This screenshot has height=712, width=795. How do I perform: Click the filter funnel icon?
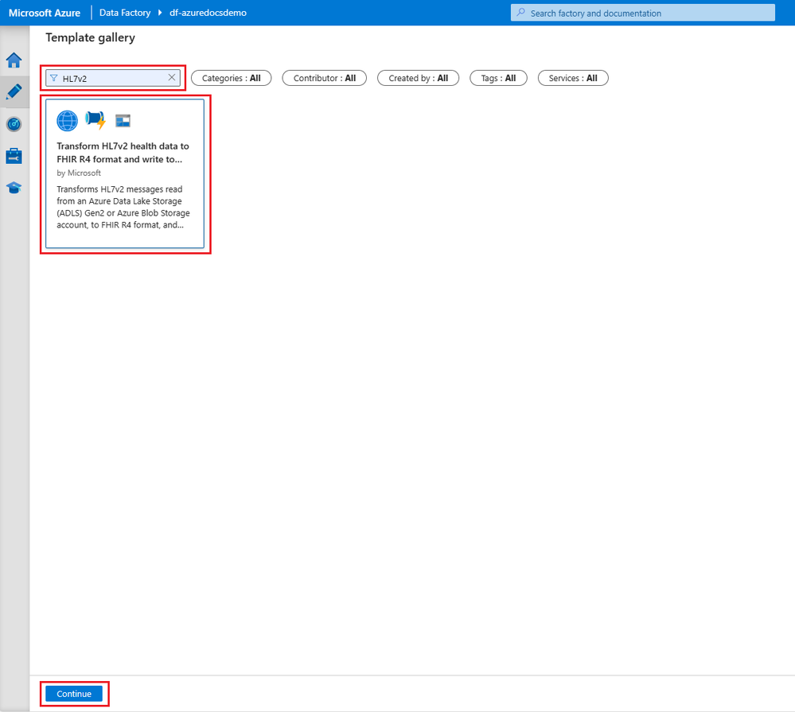tap(54, 78)
